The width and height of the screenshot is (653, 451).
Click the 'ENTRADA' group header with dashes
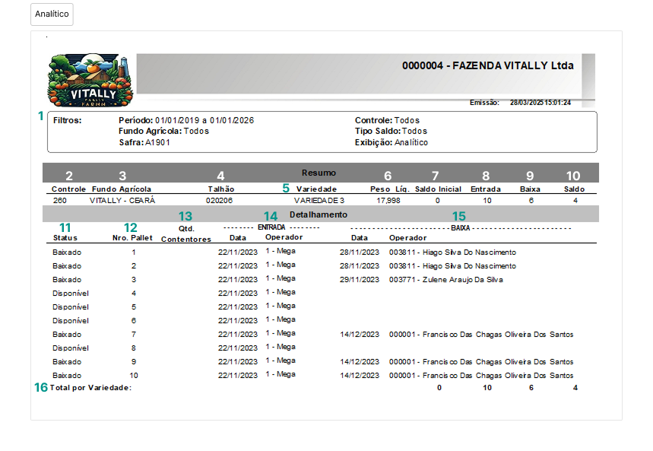(x=271, y=227)
